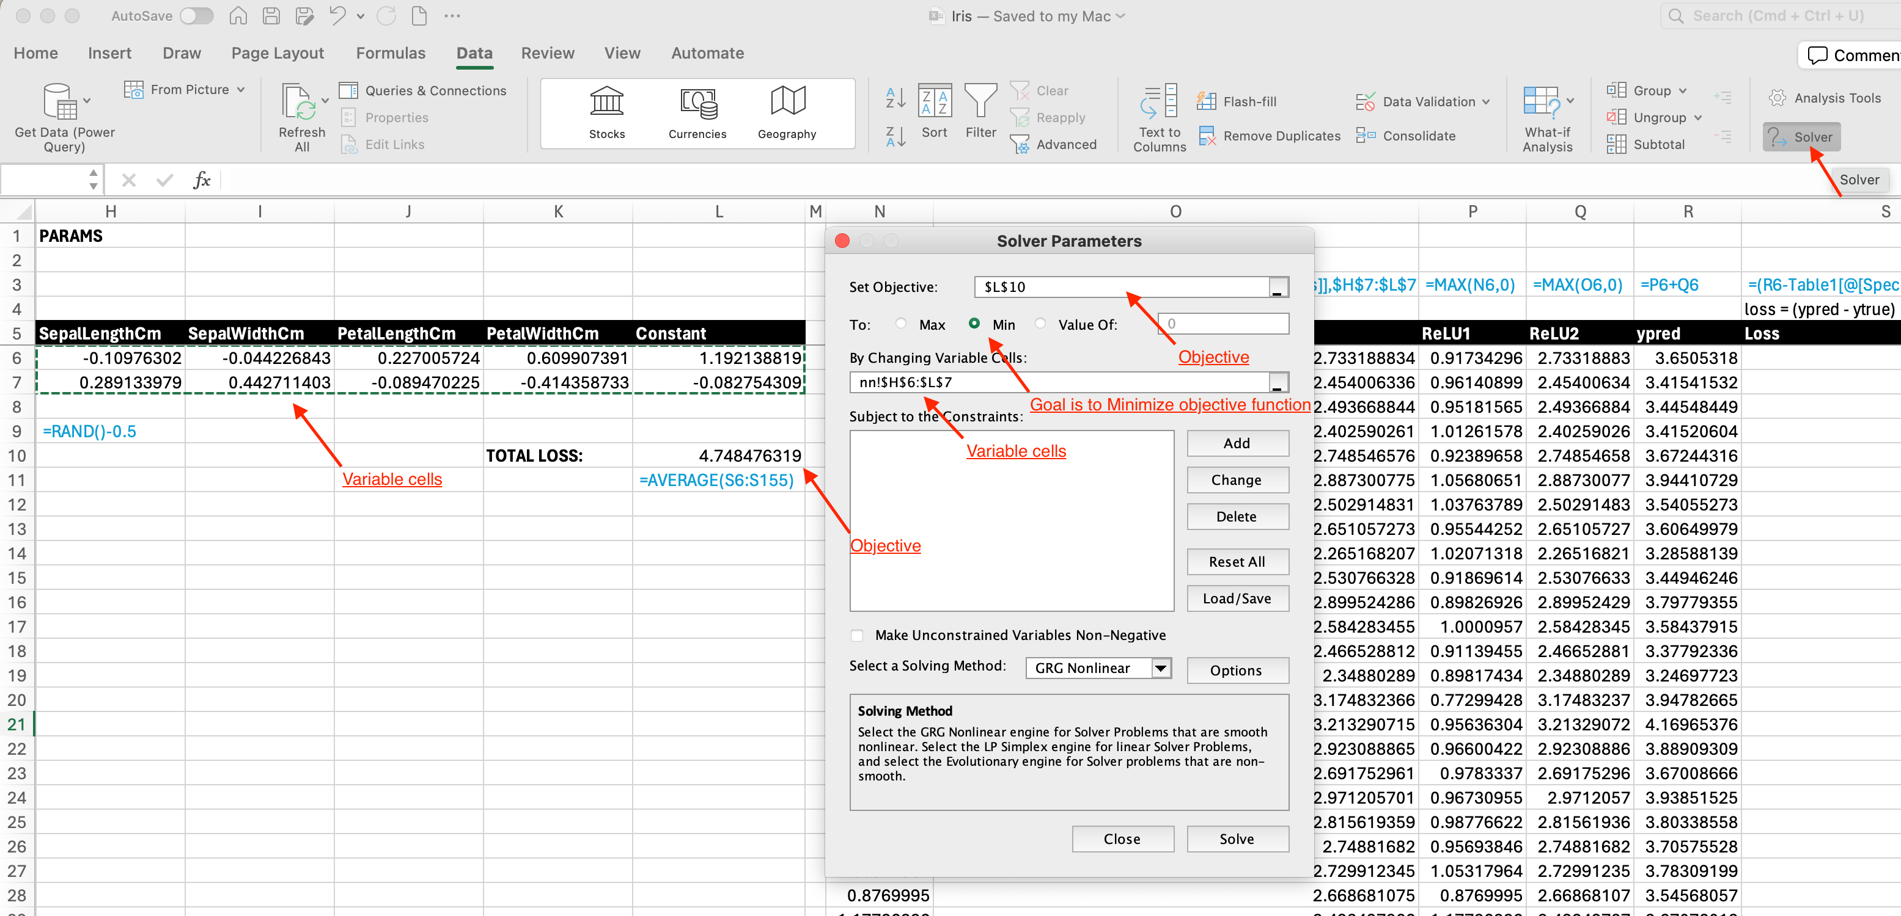Click the Home icon in title bar
Image resolution: width=1901 pixels, height=916 pixels.
(x=238, y=15)
